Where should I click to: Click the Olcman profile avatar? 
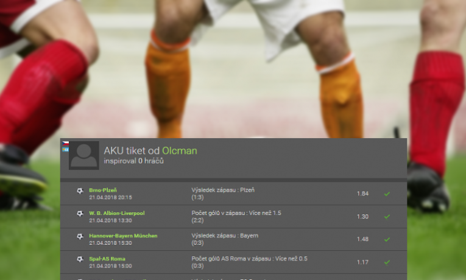point(84,155)
